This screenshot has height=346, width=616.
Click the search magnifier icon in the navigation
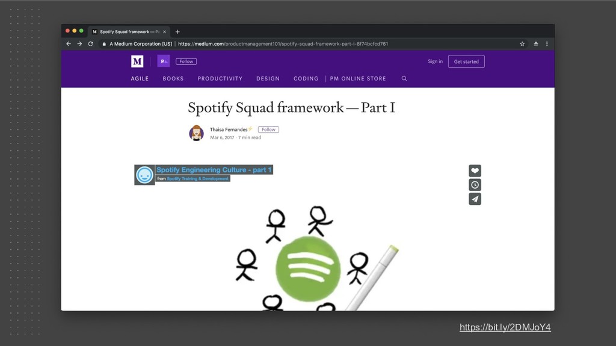[404, 79]
